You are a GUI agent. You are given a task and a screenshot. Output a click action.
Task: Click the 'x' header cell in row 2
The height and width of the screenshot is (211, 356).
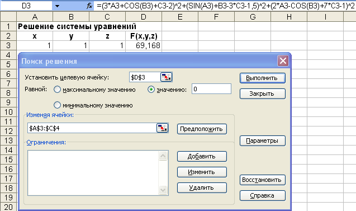pyautogui.click(x=35, y=36)
